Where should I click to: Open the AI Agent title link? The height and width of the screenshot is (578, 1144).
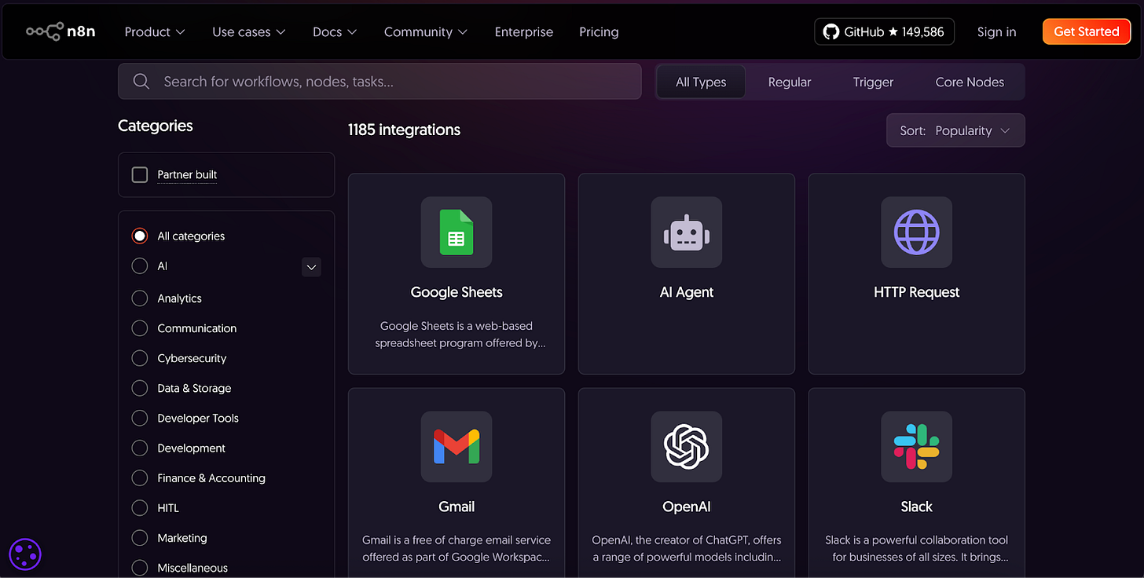(687, 292)
